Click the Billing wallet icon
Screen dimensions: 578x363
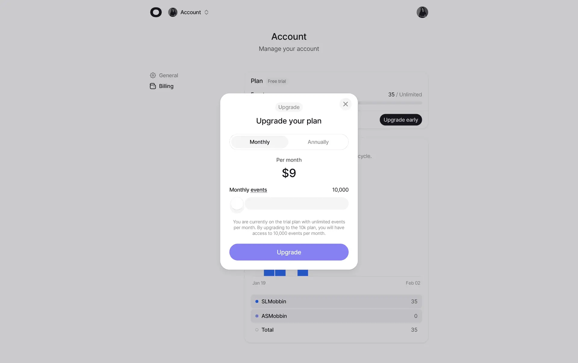click(x=153, y=86)
